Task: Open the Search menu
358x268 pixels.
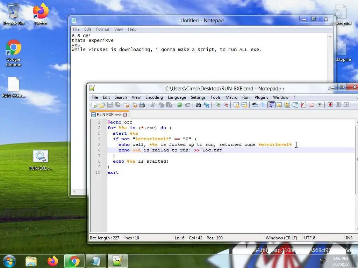Action: coord(121,97)
